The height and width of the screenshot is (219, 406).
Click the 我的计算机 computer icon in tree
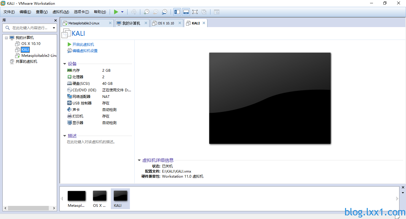pyautogui.click(x=12, y=38)
